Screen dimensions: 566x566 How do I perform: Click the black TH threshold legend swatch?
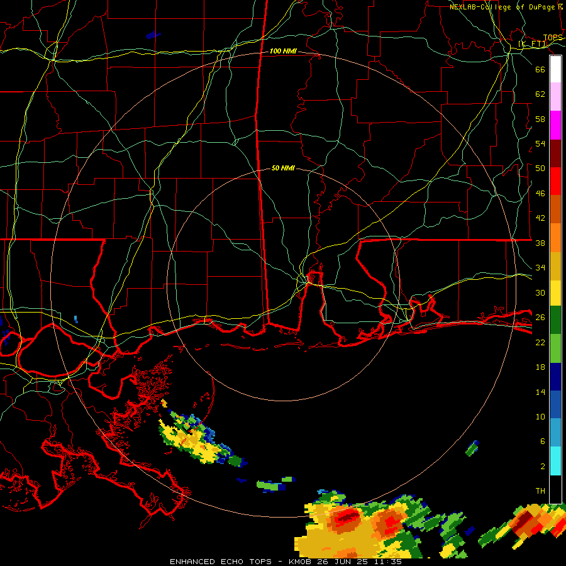point(555,489)
